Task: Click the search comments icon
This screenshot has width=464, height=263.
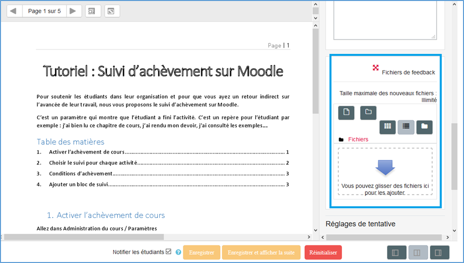Action: [93, 11]
